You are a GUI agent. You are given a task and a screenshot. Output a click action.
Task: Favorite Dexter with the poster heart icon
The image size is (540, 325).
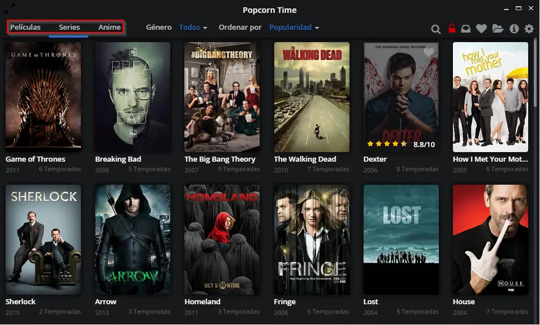(428, 52)
